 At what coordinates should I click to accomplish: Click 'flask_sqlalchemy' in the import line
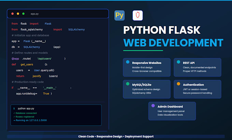point(32,29)
